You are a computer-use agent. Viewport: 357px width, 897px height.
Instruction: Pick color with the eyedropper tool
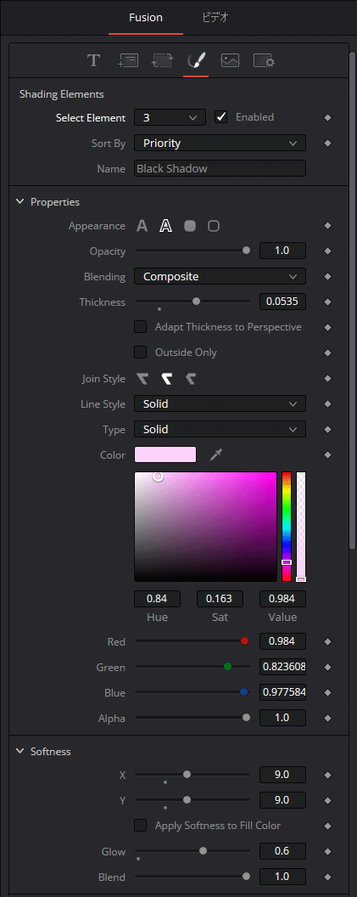(x=215, y=454)
